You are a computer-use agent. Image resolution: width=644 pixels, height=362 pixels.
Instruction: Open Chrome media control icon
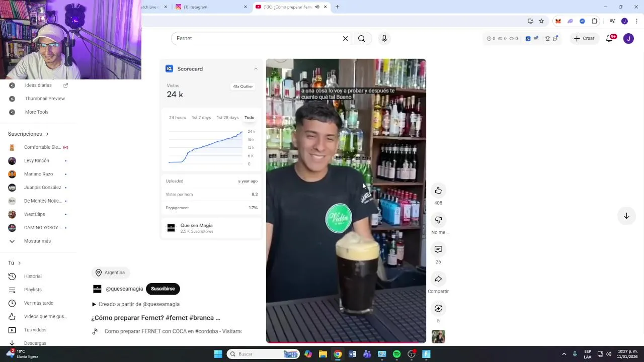pos(612,21)
